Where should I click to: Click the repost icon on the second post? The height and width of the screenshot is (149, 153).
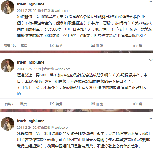tap(52, 104)
